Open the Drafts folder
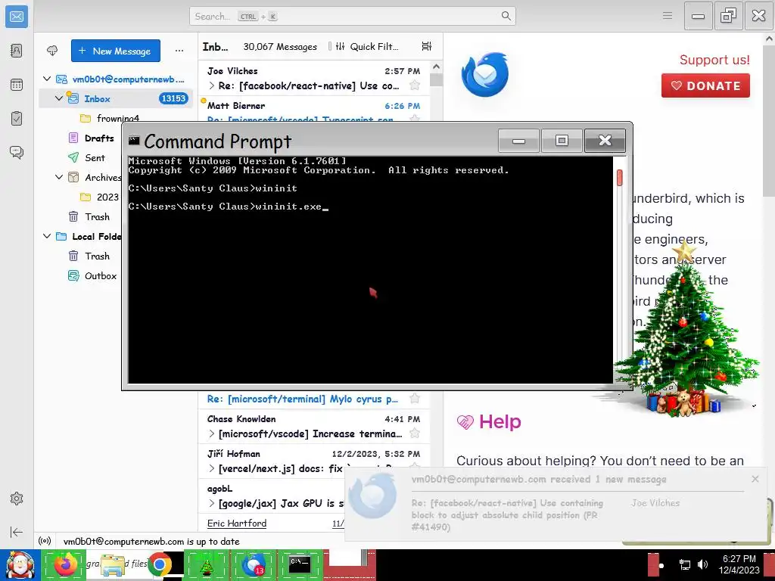 (99, 138)
